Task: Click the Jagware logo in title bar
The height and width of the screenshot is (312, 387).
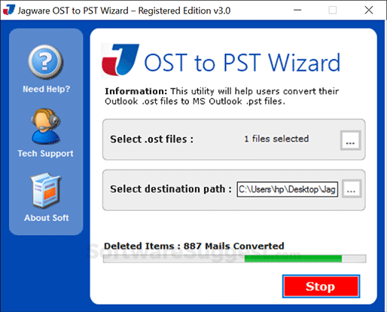Action: [9, 10]
